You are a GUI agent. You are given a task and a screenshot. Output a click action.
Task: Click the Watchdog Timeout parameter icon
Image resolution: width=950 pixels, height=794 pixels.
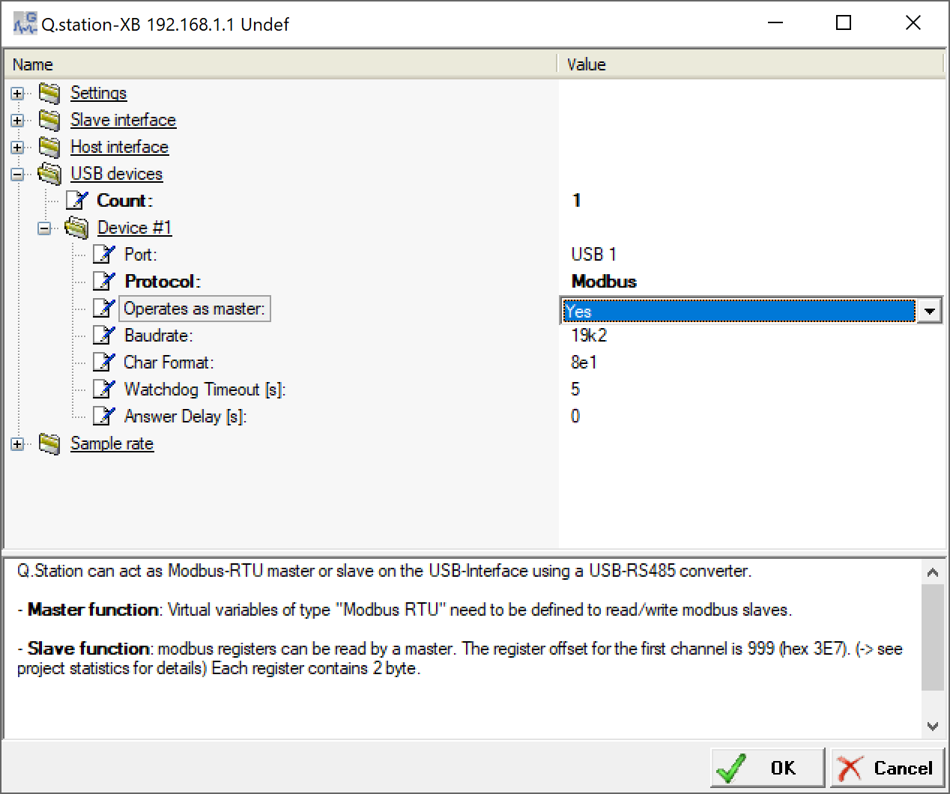tap(103, 389)
